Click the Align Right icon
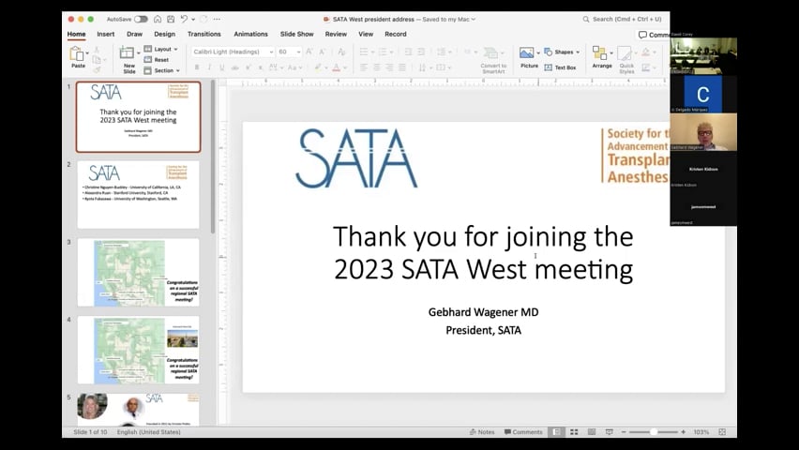The width and height of the screenshot is (799, 450). [x=389, y=67]
